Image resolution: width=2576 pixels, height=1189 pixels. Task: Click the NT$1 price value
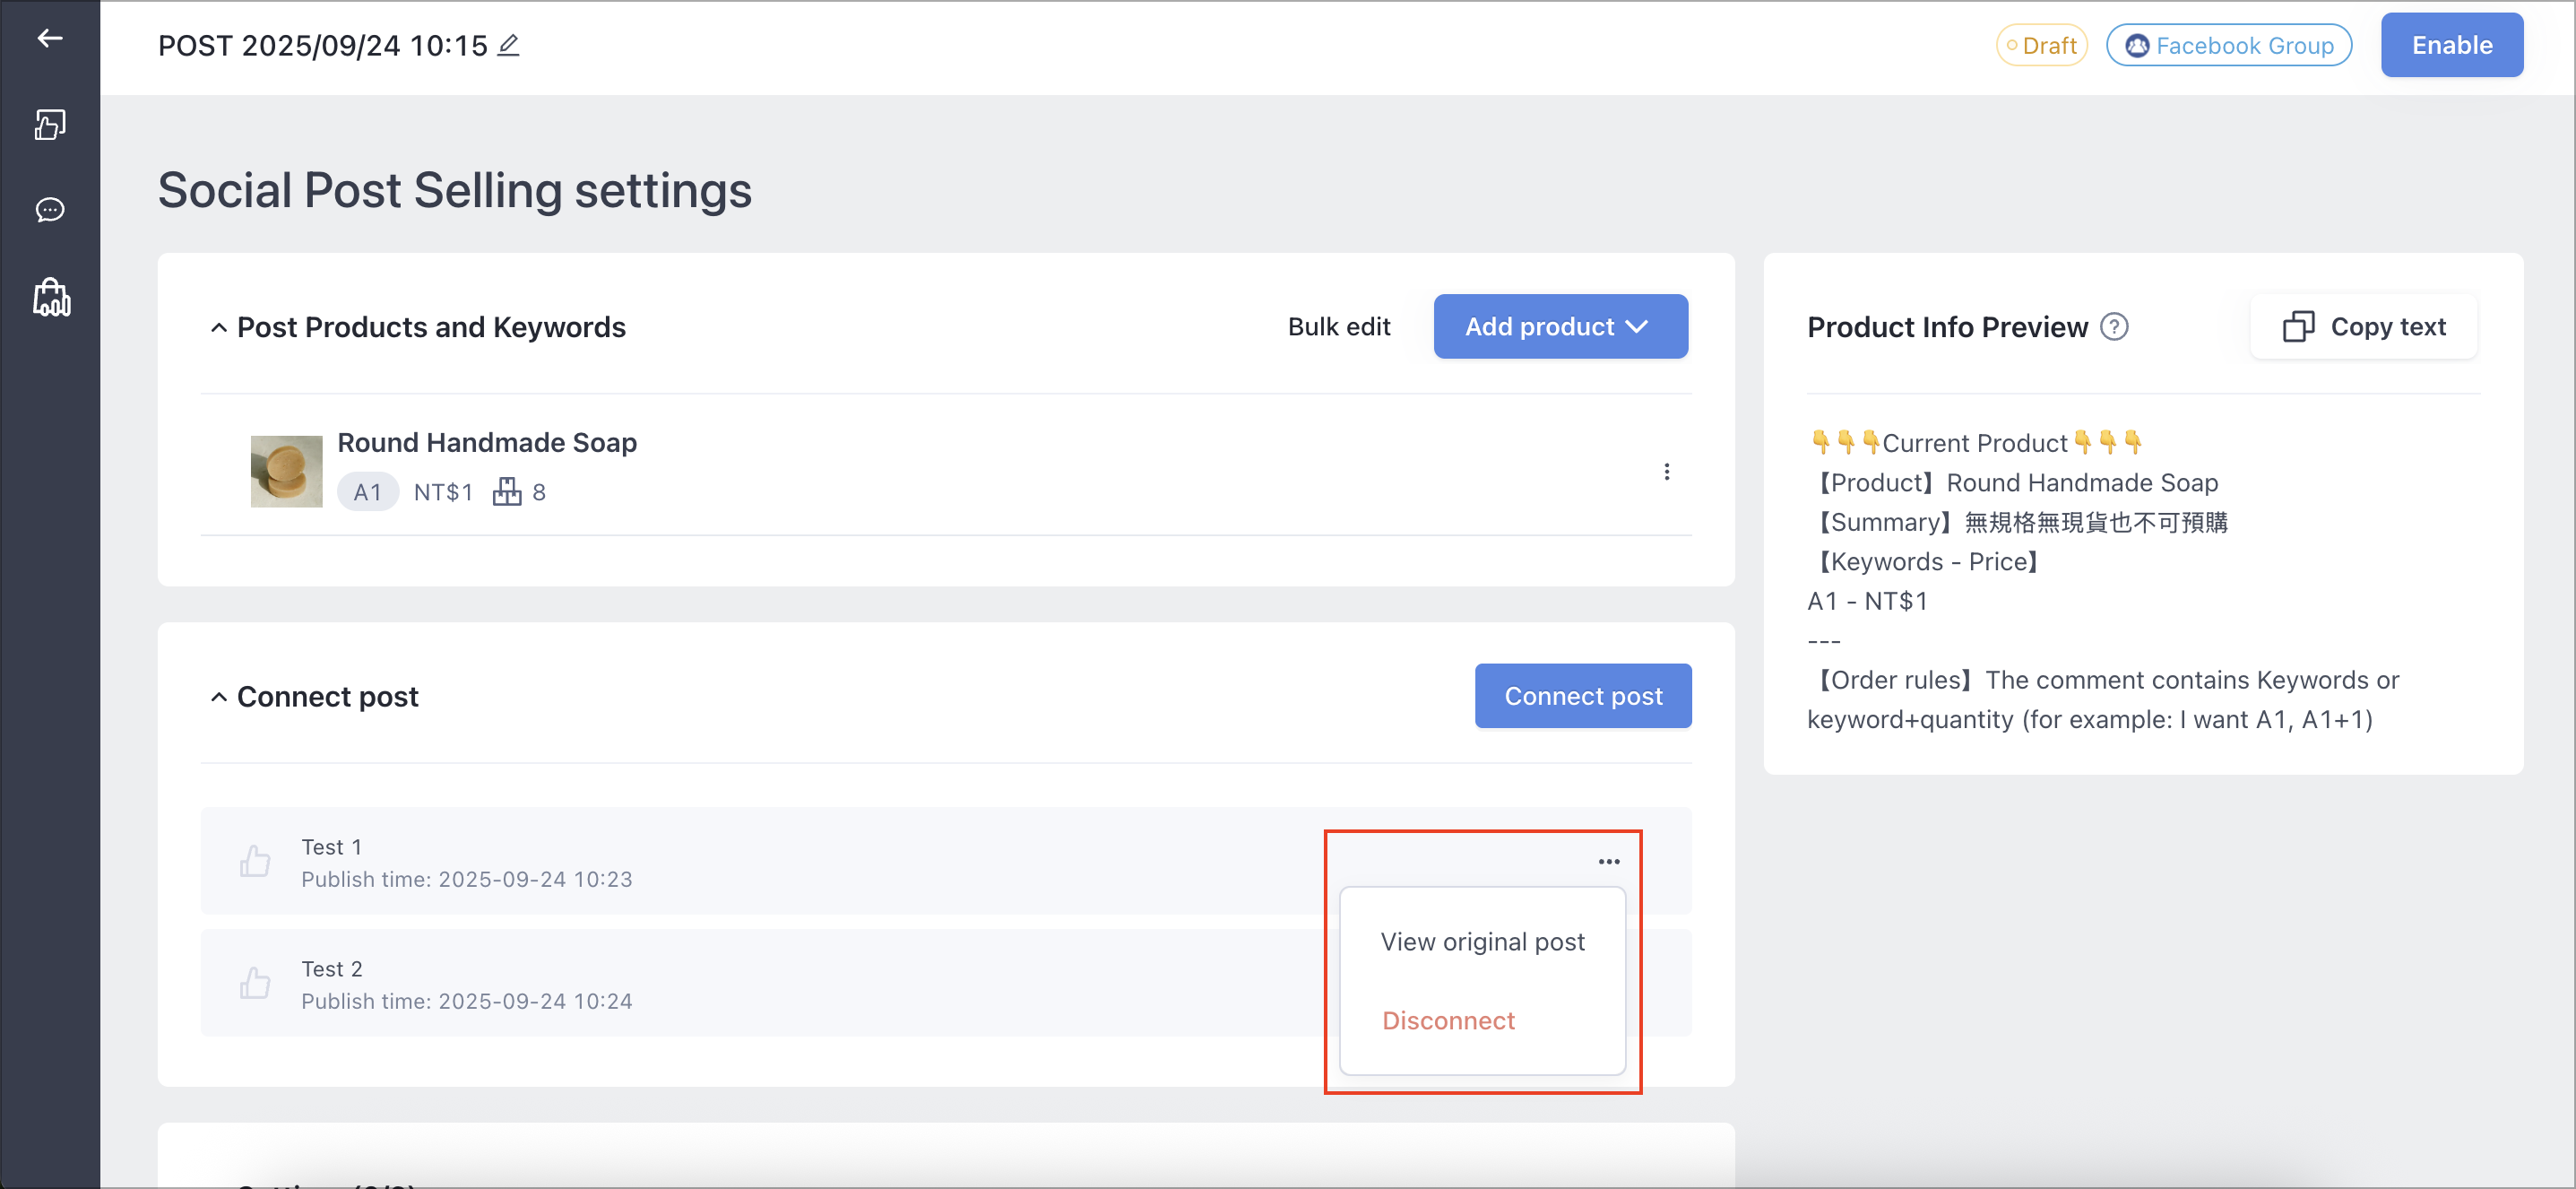[443, 492]
